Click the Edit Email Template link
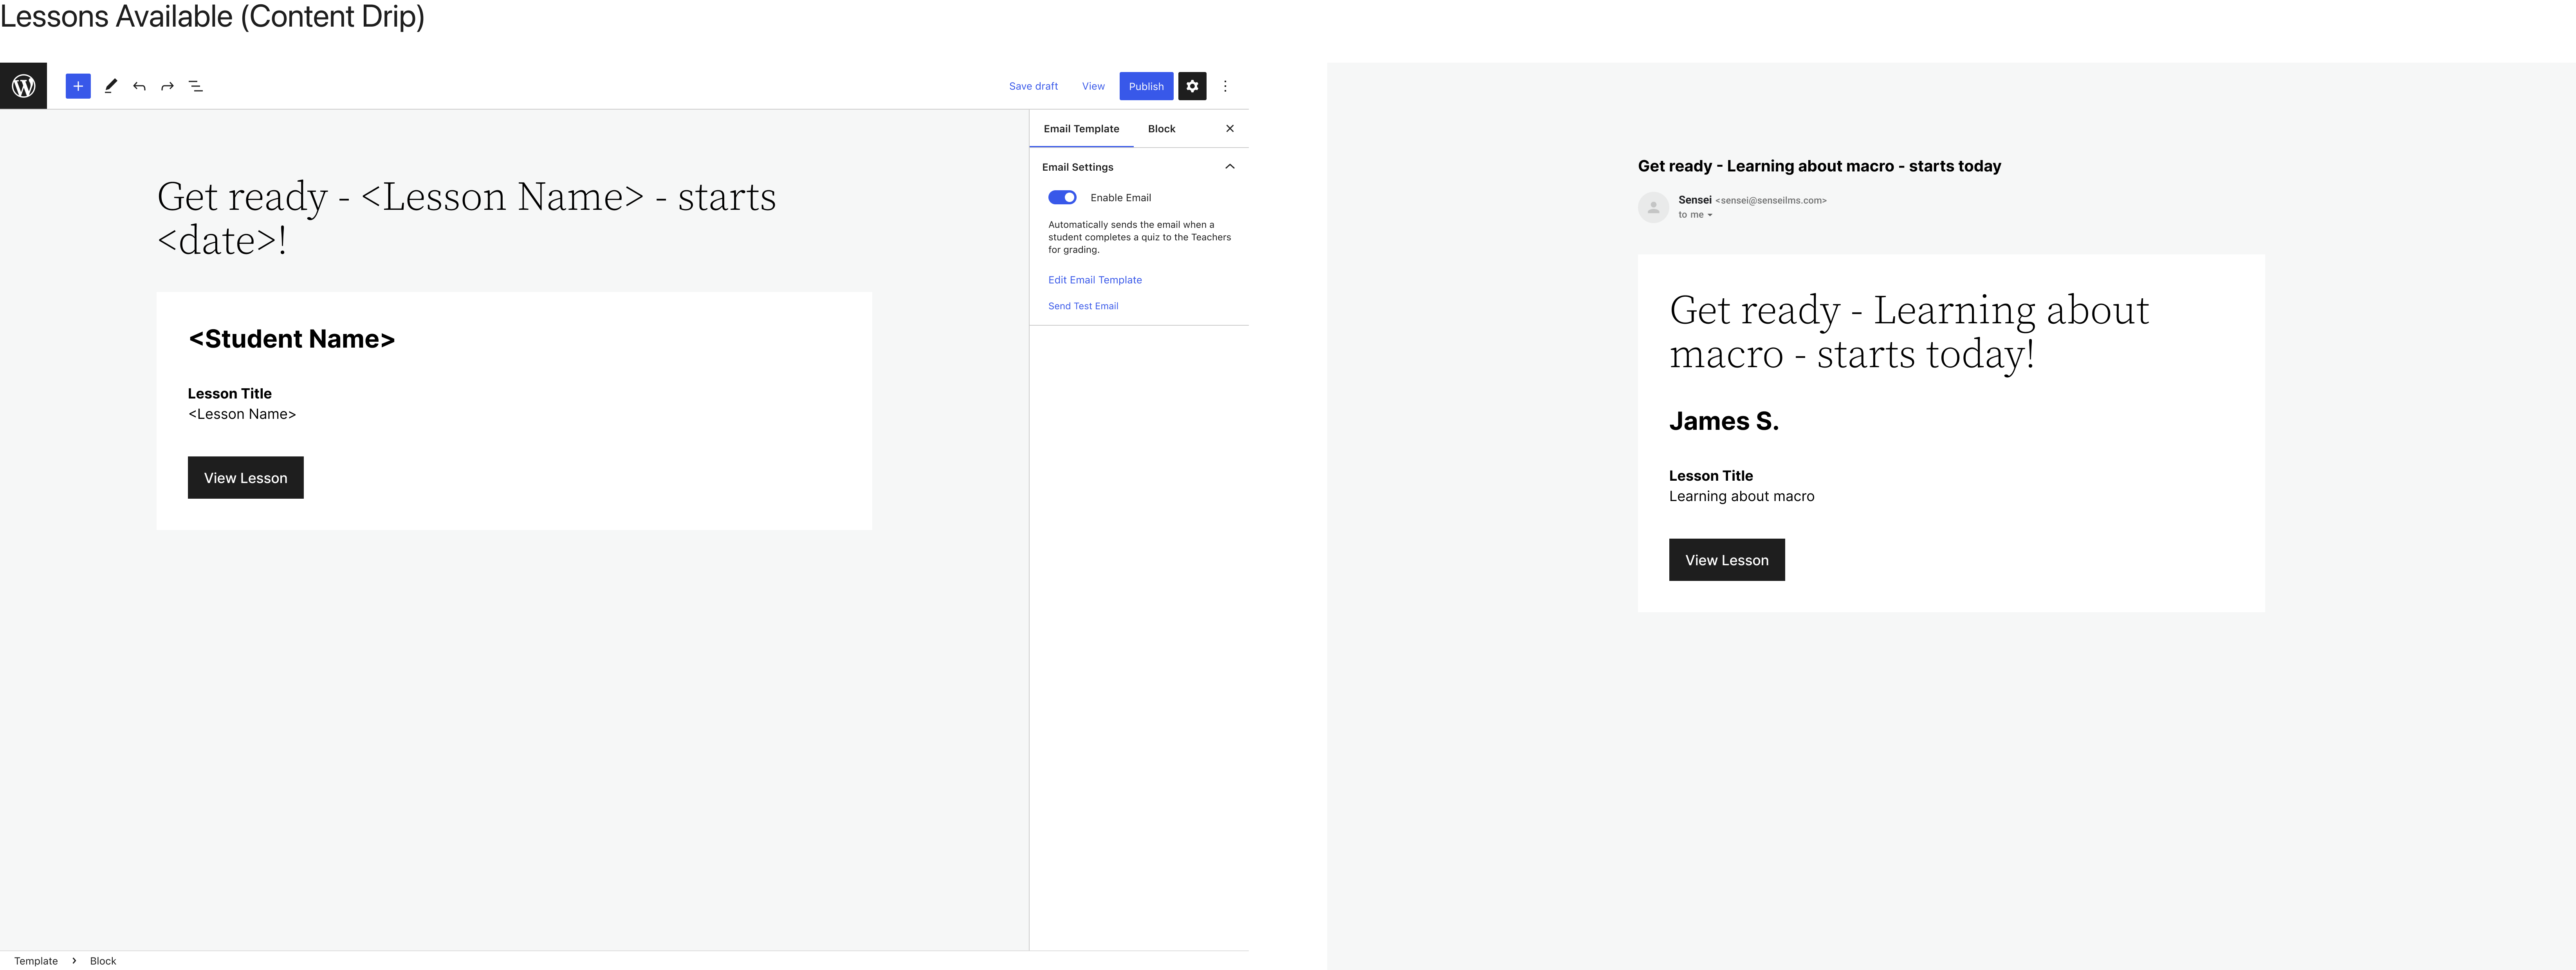This screenshot has width=2576, height=970. [1095, 280]
